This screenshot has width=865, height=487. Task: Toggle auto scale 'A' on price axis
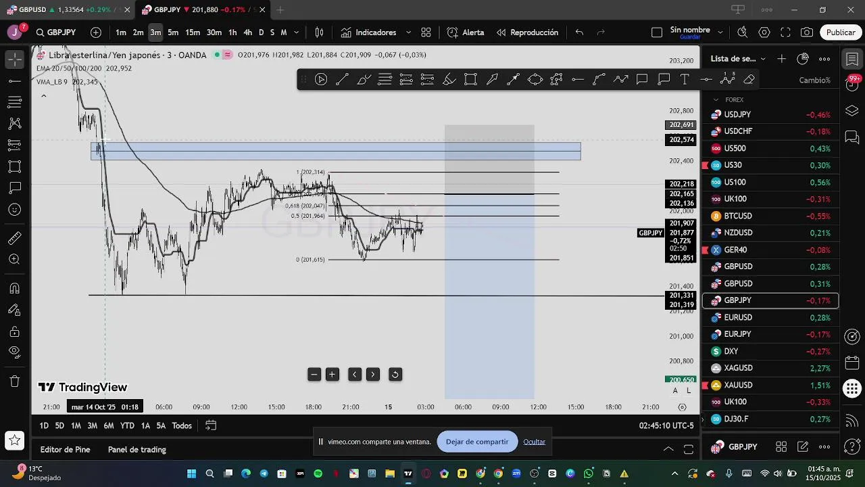click(x=675, y=390)
